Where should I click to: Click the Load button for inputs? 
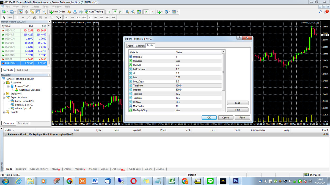point(237,103)
